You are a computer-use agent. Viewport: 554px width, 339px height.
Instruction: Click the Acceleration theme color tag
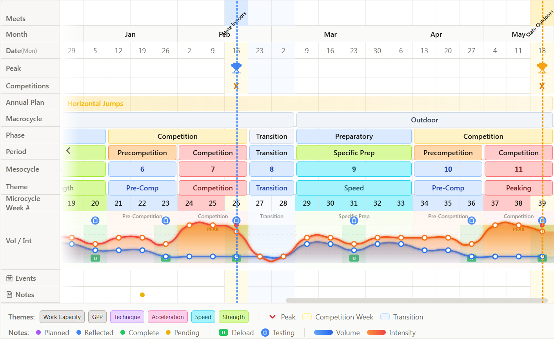168,317
